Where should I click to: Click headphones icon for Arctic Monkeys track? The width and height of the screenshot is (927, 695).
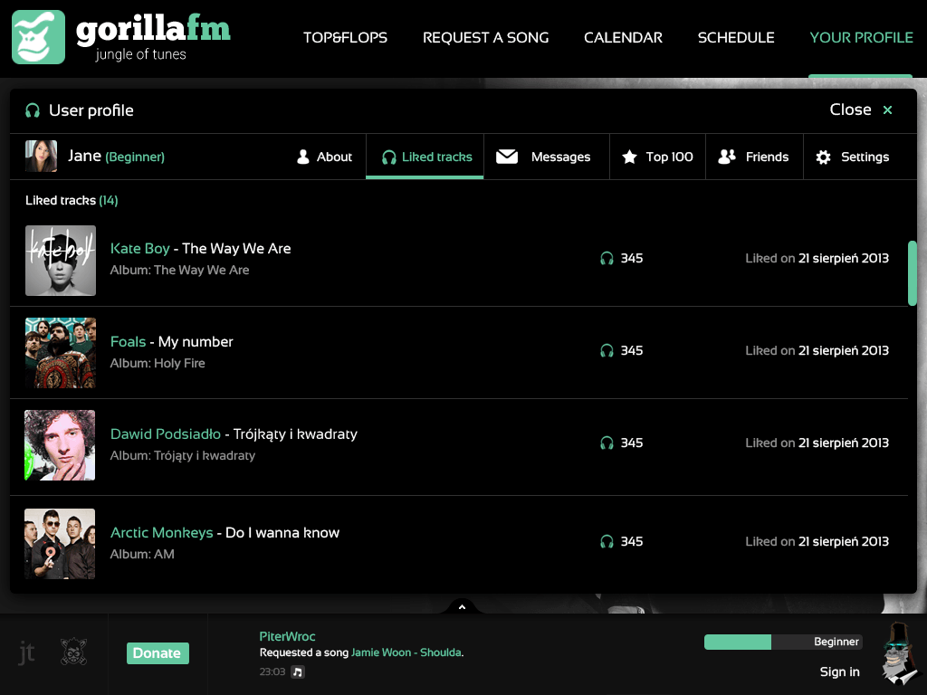(x=607, y=541)
